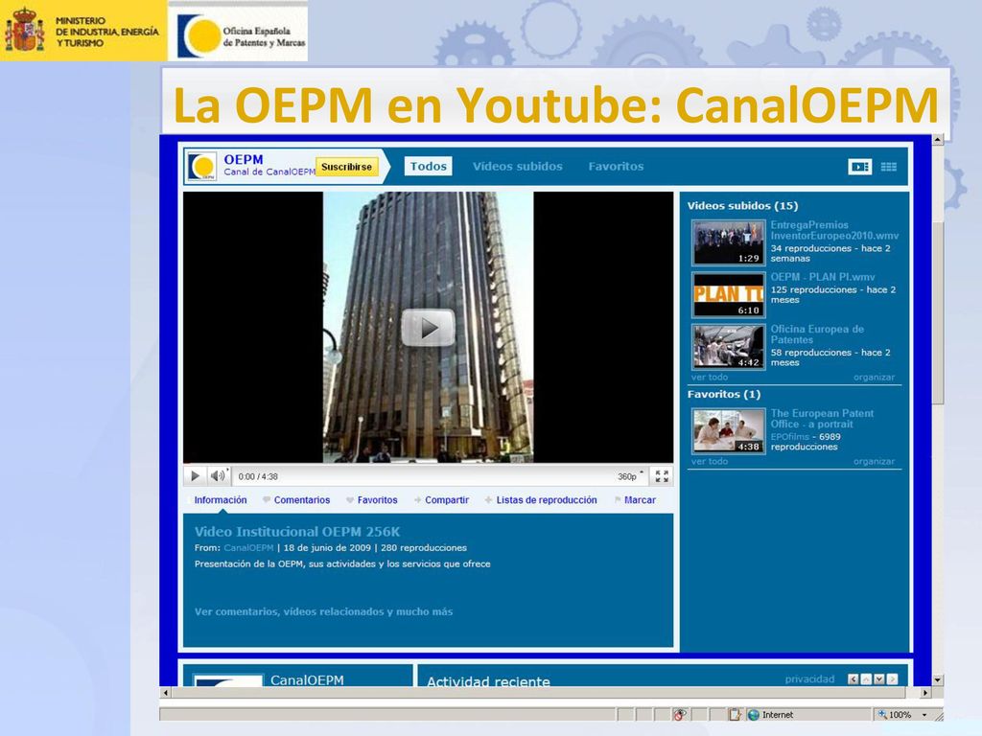Click the OEPM channel logo icon
This screenshot has width=982, height=736.
point(202,167)
